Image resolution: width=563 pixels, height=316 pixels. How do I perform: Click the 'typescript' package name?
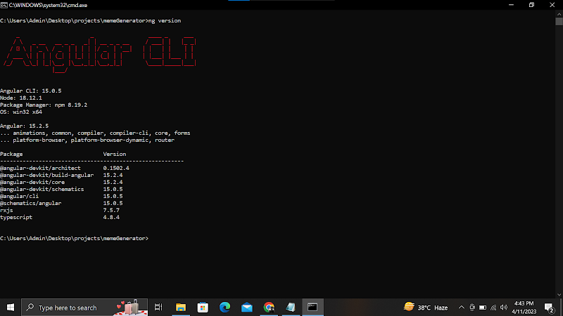tap(16, 217)
